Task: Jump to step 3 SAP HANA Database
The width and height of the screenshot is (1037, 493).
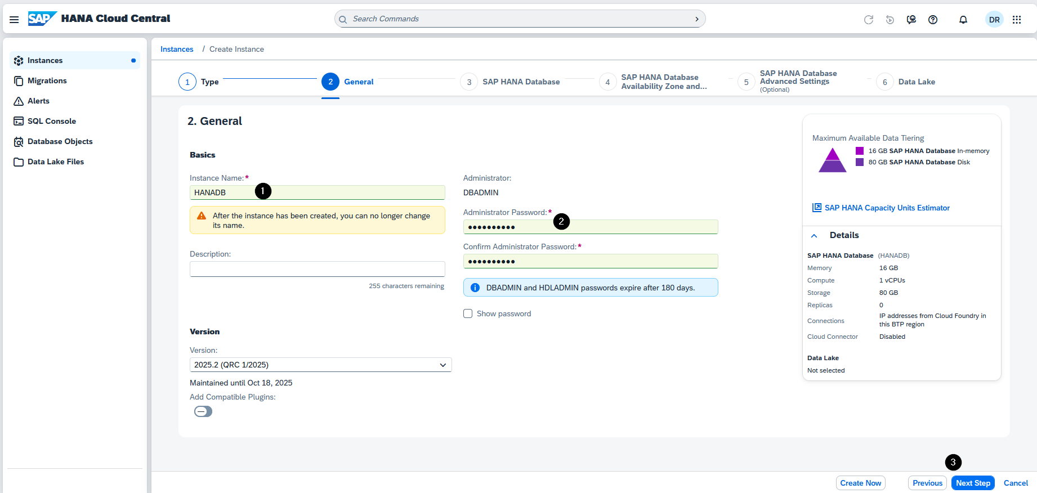Action: pos(510,82)
